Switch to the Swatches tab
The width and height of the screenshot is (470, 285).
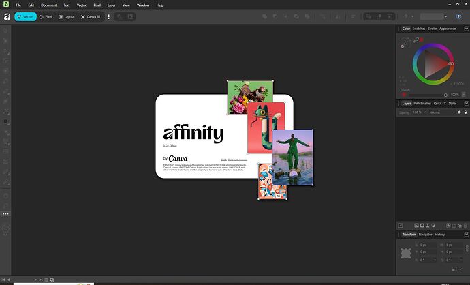tap(419, 29)
